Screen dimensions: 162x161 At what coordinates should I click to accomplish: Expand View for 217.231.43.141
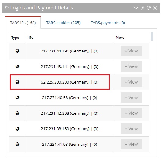131,66
